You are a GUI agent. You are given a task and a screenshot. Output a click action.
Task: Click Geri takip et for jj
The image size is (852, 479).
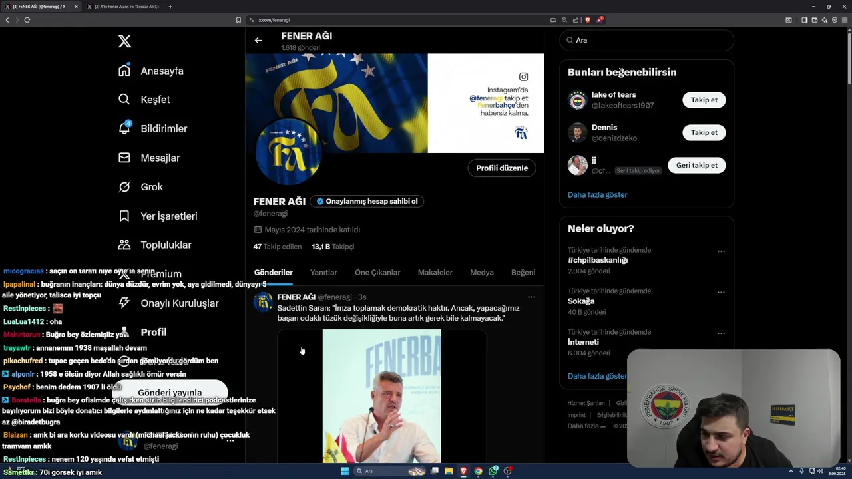point(696,165)
